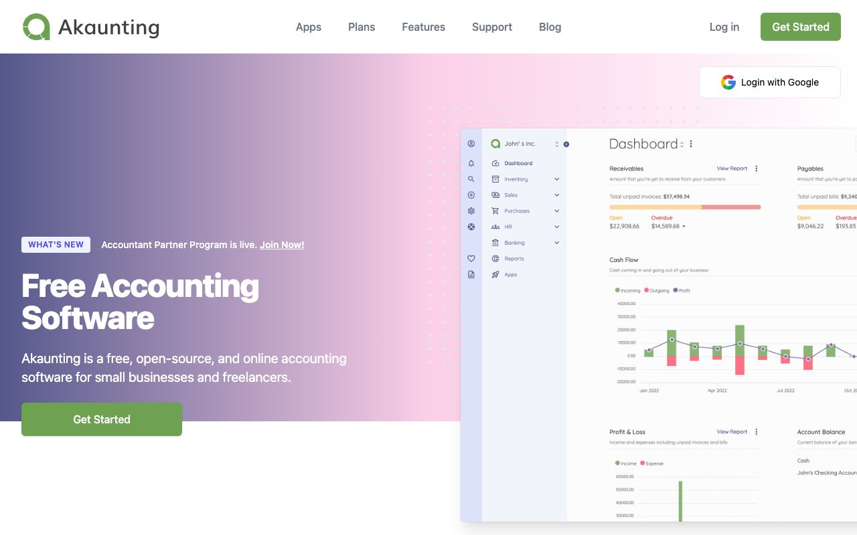Click the Purchases cart icon in the sidebar
857x535 pixels.
[x=495, y=211]
